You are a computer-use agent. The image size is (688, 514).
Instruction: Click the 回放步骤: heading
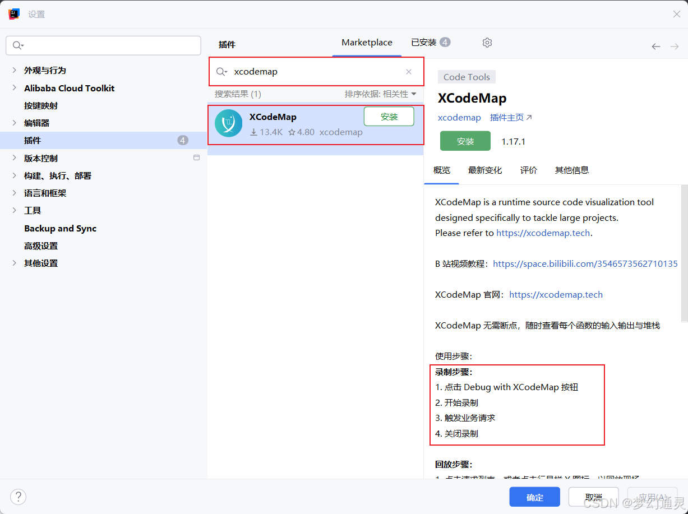(454, 464)
